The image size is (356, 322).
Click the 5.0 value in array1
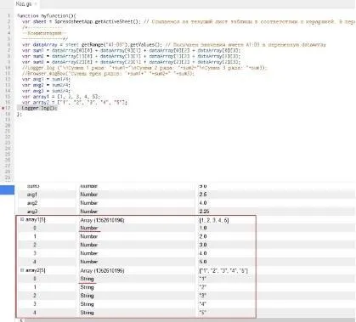pos(203,262)
